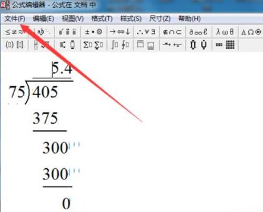Open the miscellaneous symbols palette (∂∞ℓ)
263x212 pixels.
(199, 32)
